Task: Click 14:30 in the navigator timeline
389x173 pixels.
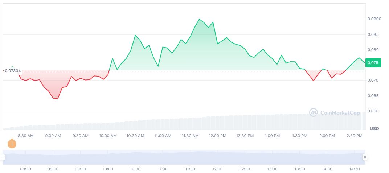Action: pyautogui.click(x=355, y=169)
